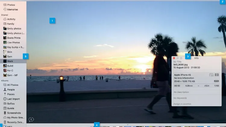Click the ISO 50 value in Info
Screen dimensions: 226x127
pos(177,86)
